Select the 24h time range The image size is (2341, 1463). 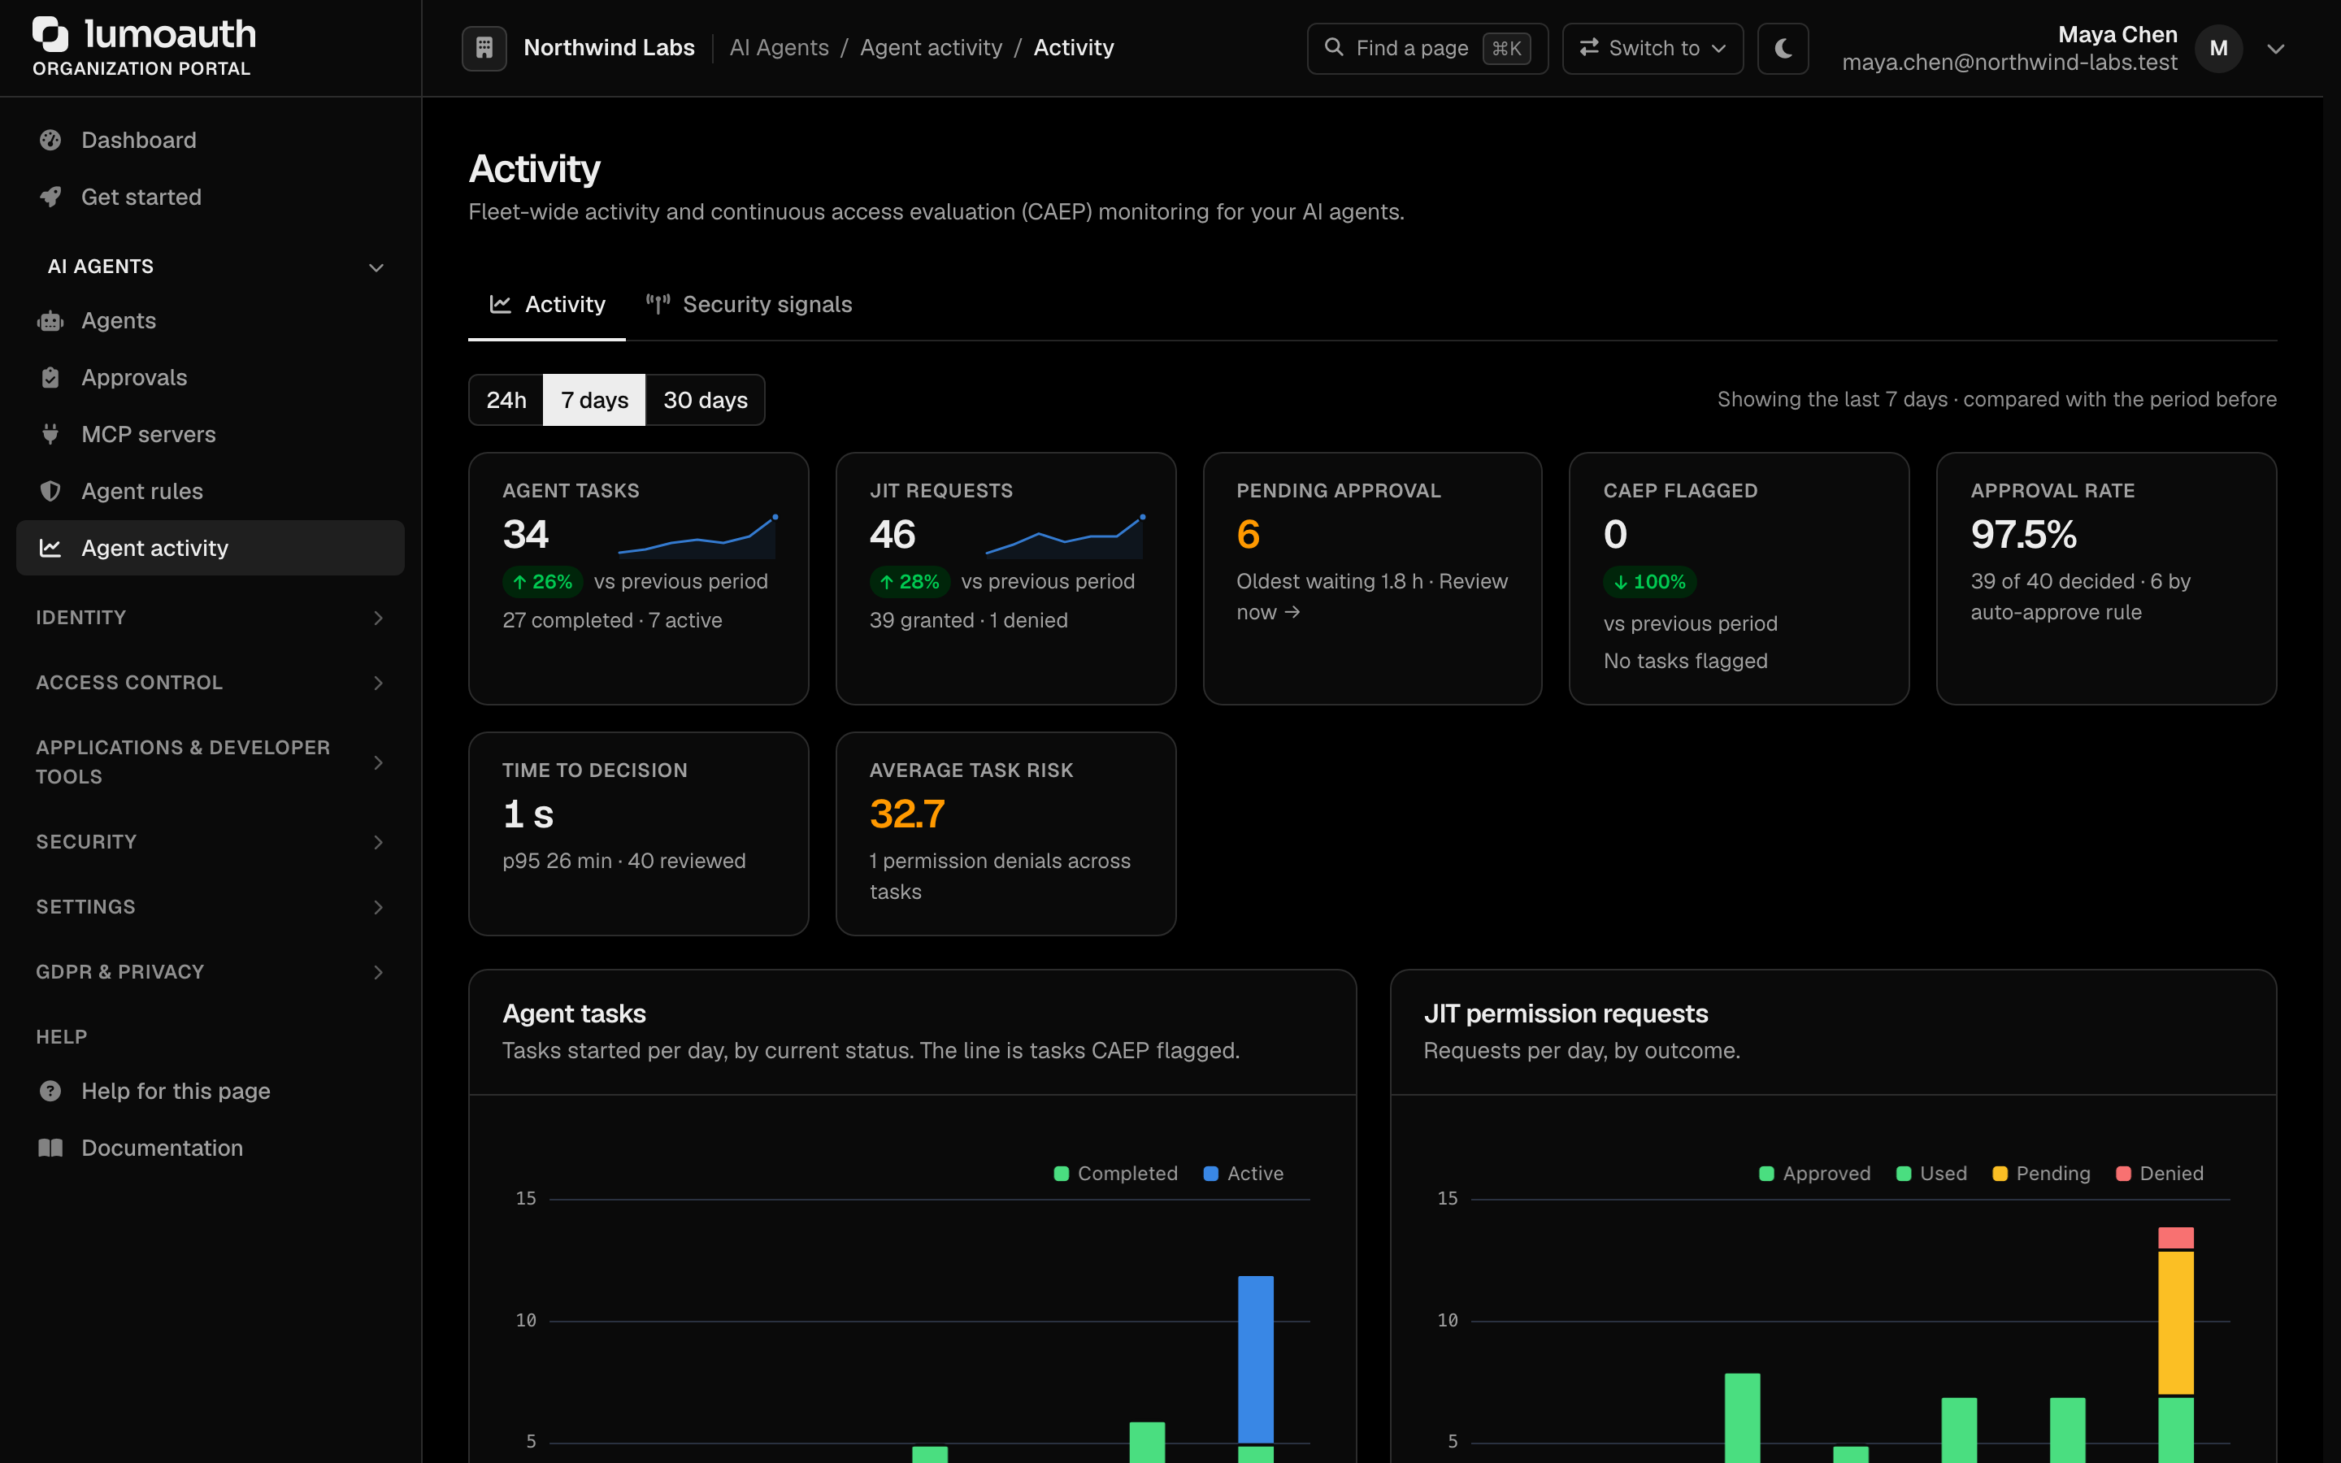pyautogui.click(x=506, y=400)
